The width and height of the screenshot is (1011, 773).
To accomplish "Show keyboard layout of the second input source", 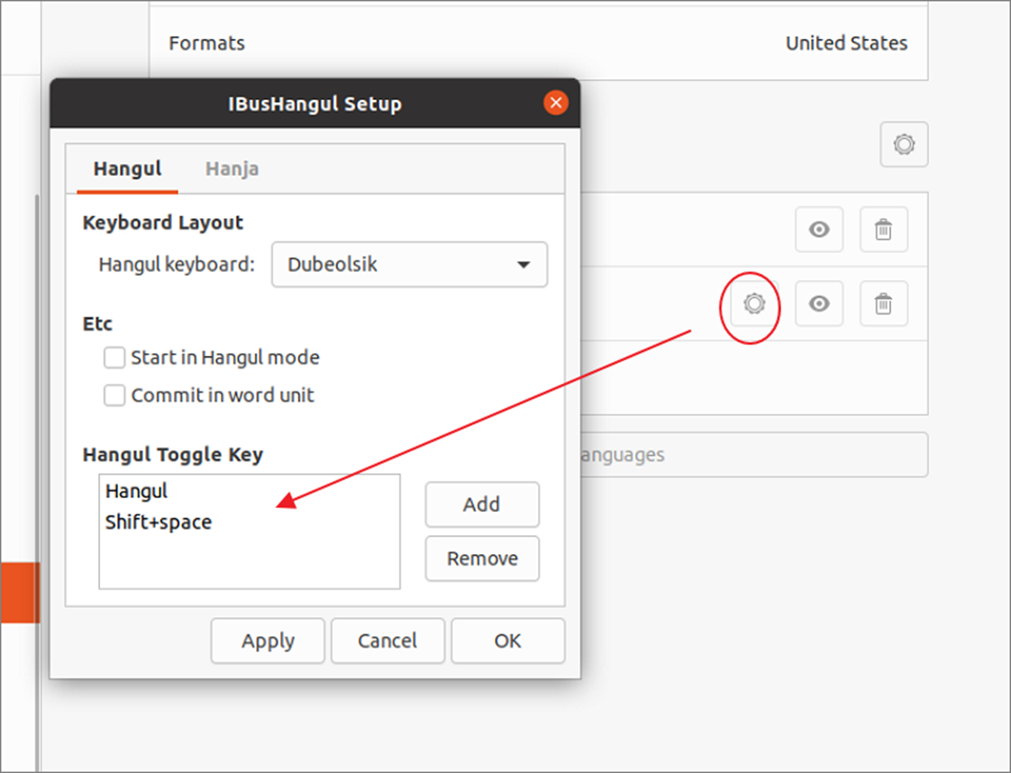I will [819, 304].
